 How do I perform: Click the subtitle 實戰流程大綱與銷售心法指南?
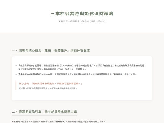pyautogui.click(x=82, y=22)
